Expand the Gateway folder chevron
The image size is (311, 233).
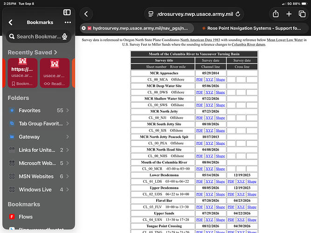(x=68, y=137)
